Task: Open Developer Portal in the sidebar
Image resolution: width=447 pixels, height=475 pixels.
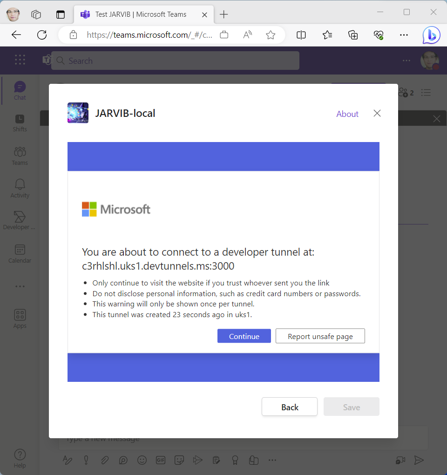Action: [19, 221]
